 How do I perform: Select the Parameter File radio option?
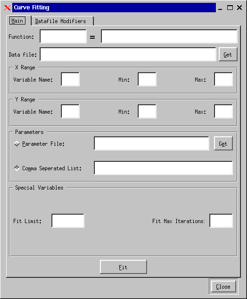click(17, 143)
